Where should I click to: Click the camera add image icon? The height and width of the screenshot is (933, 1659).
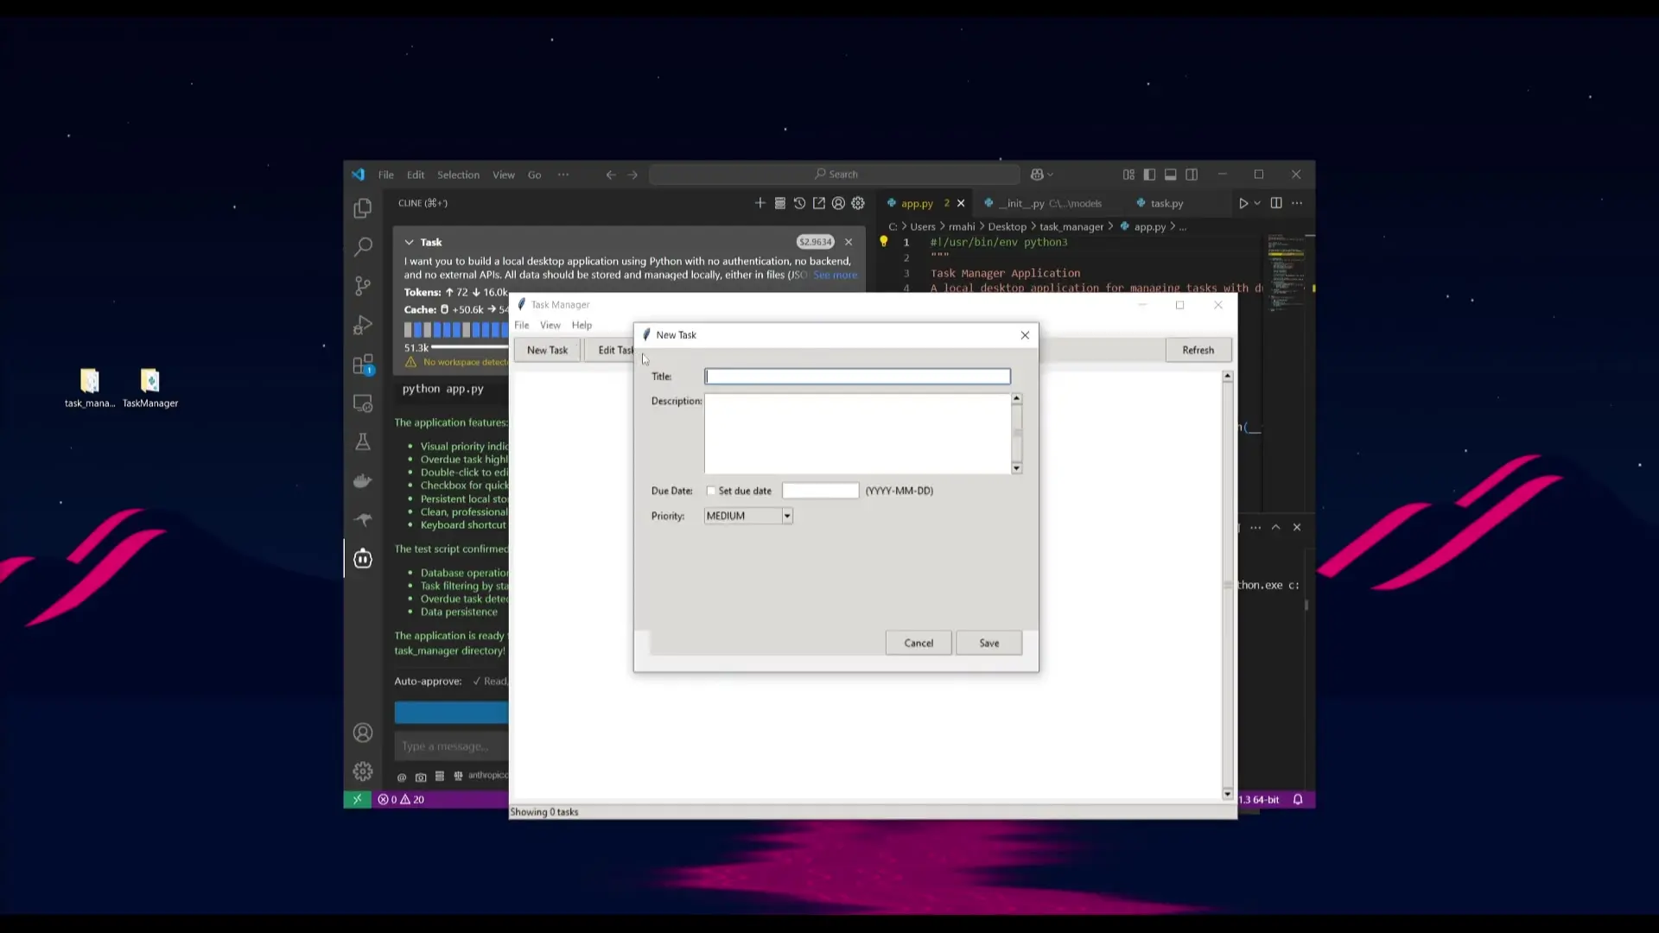point(421,776)
